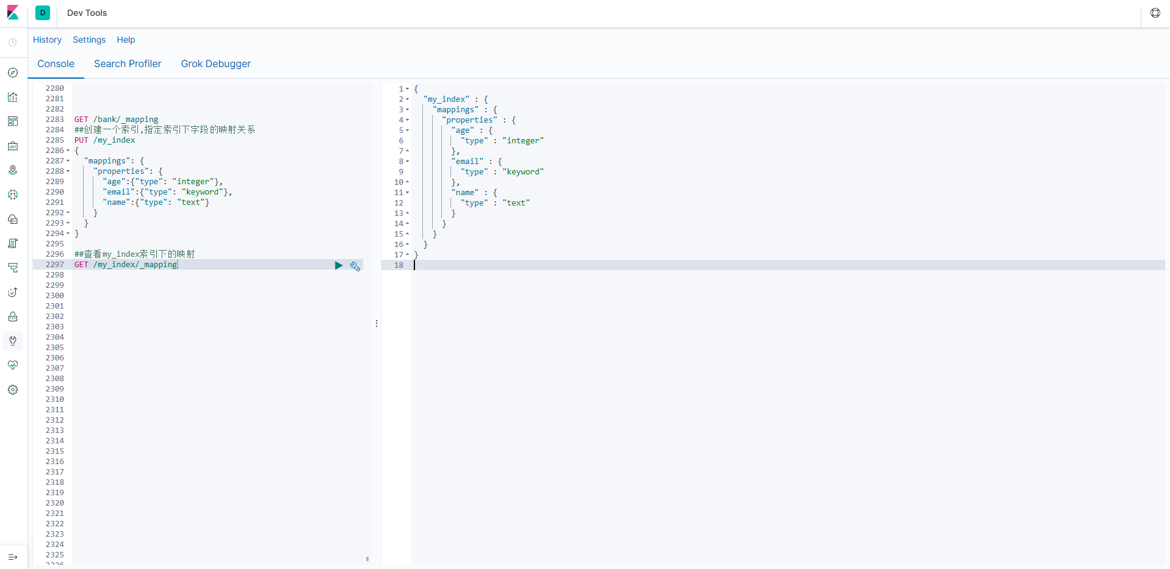The height and width of the screenshot is (569, 1170).
Task: Open the Settings link
Action: [x=89, y=40]
